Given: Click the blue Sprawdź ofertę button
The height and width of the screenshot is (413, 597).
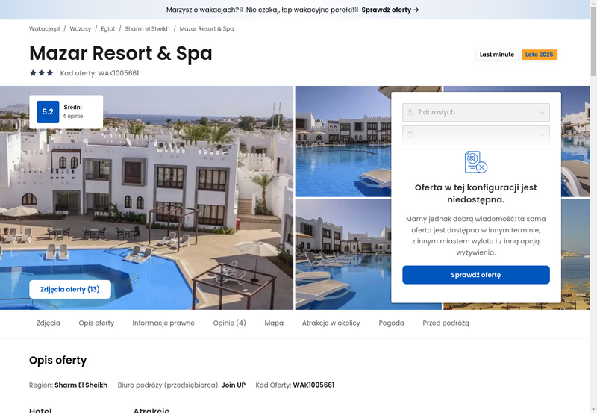Looking at the screenshot, I should 476,275.
